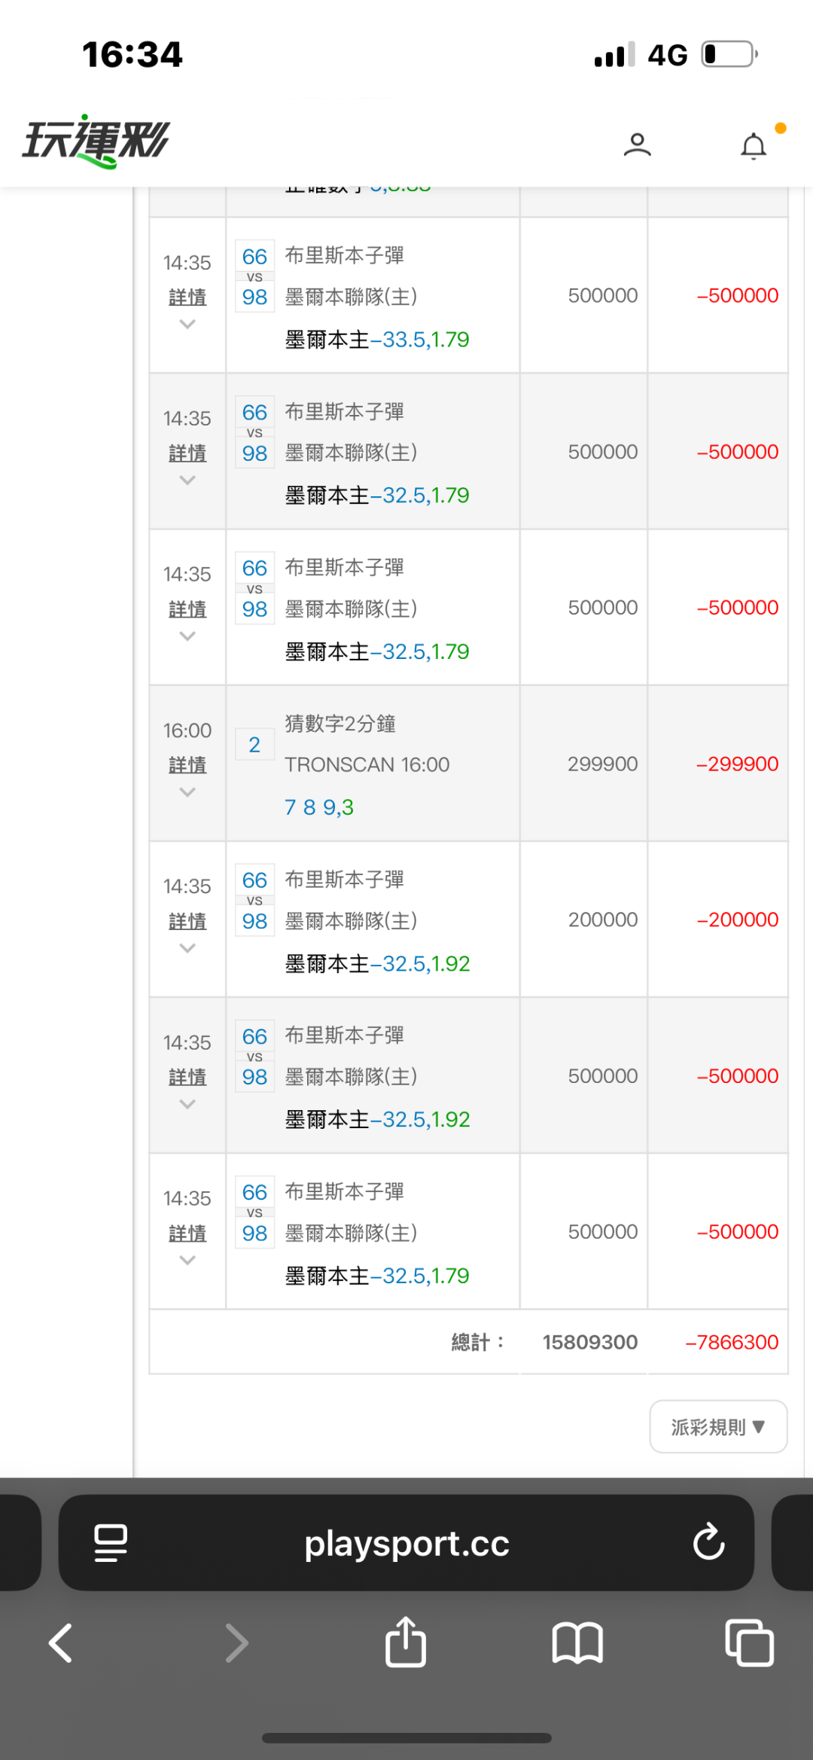Viewport: 813px width, 1760px height.
Task: Show all Safari tabs icon
Action: click(x=749, y=1643)
